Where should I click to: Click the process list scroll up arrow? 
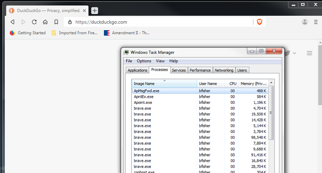(271, 82)
